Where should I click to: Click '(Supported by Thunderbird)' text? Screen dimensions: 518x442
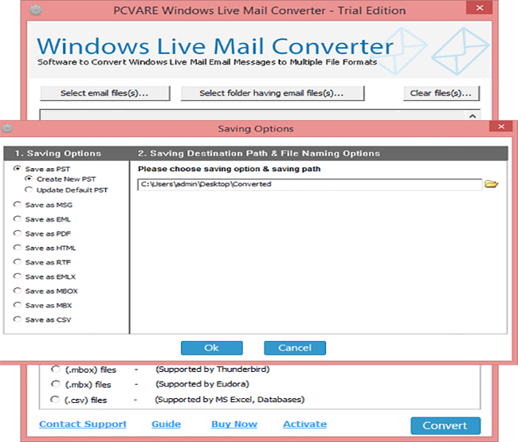coord(213,369)
